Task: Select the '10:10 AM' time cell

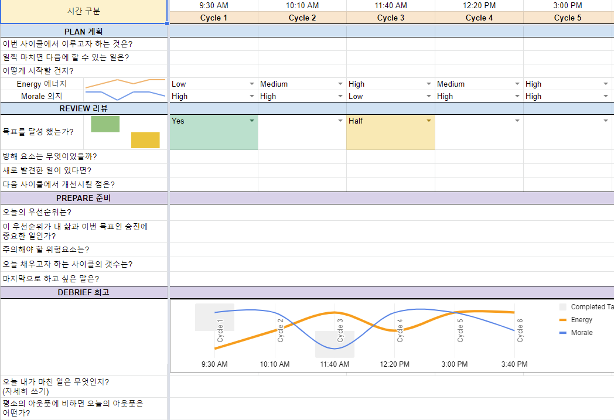Action: (302, 5)
